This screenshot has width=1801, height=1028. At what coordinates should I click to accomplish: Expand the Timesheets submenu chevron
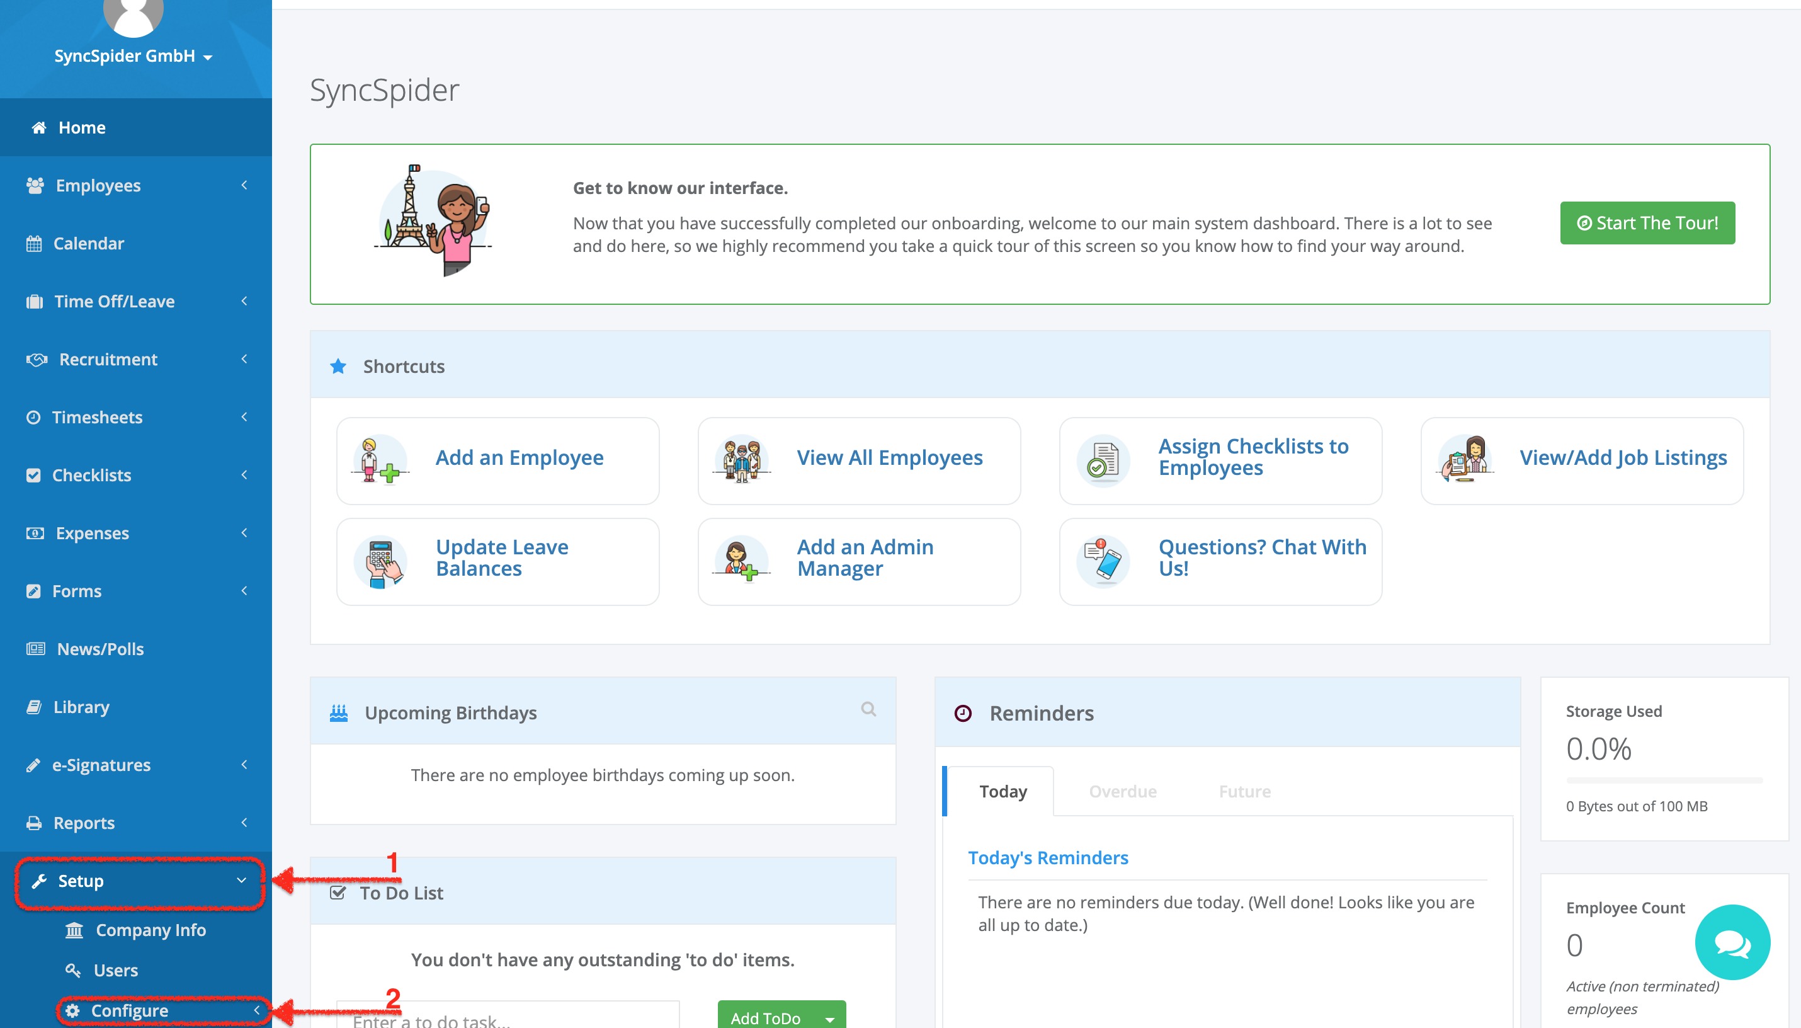point(244,416)
